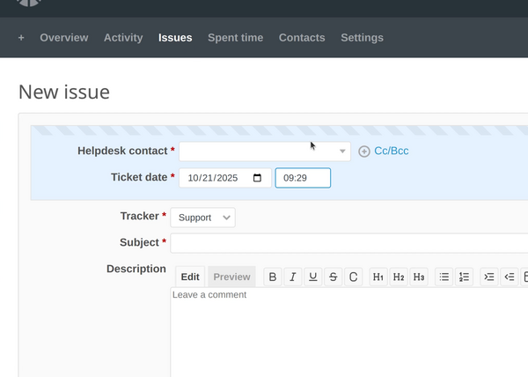Insert inline code formatting
Screen dimensions: 528x377
point(353,277)
